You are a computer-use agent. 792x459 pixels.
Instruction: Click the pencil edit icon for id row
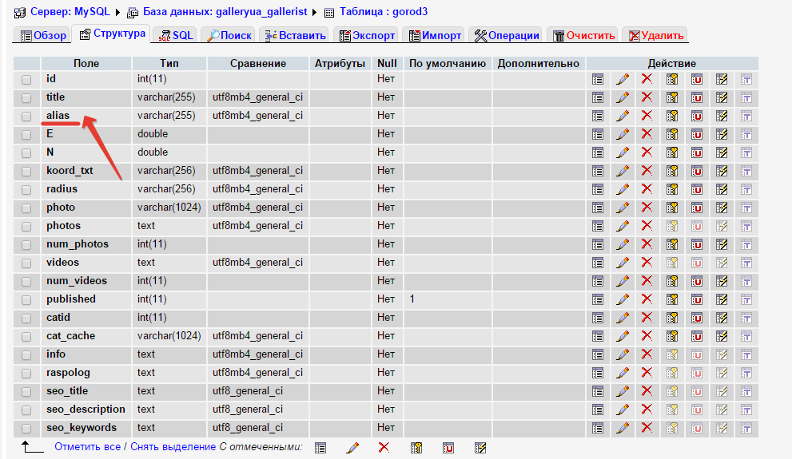[x=623, y=79]
